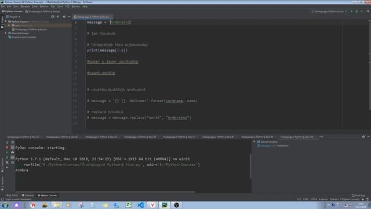This screenshot has height=209, width=371.
Task: Minimize the Python console panel
Action: 369,137
